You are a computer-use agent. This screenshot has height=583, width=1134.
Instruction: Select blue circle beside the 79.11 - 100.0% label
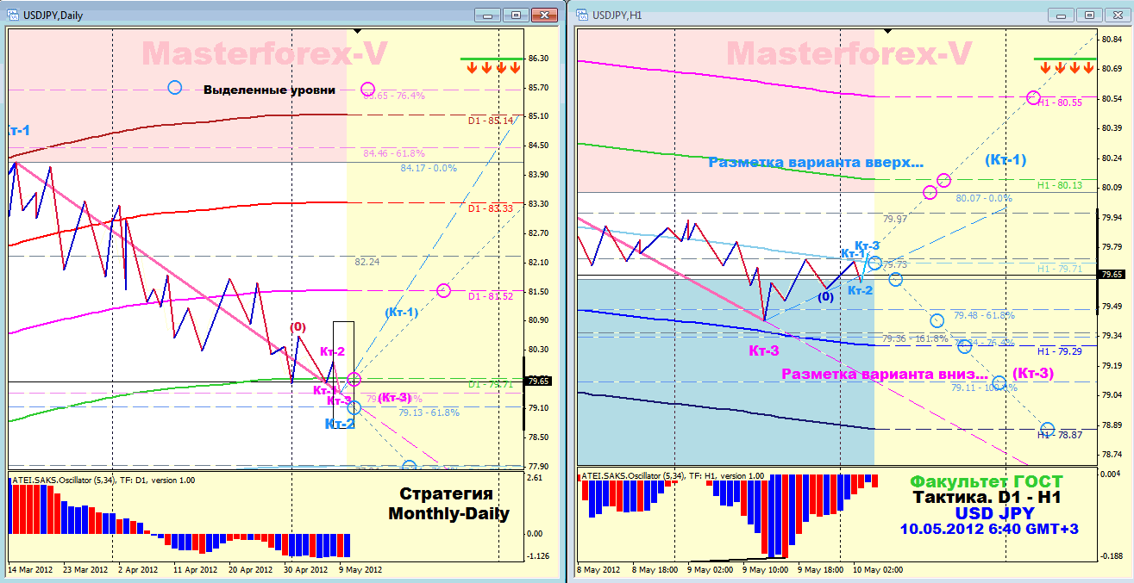(x=999, y=382)
